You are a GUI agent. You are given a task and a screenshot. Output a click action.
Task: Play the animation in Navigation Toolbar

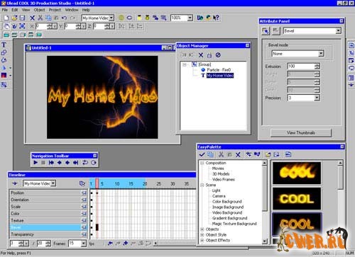(x=35, y=163)
